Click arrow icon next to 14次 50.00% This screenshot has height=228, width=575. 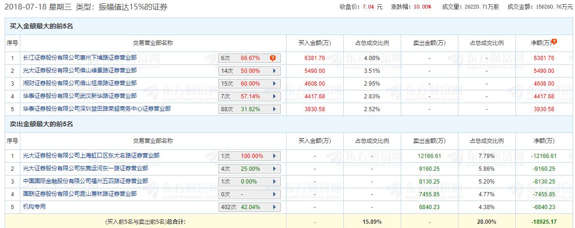pos(274,71)
